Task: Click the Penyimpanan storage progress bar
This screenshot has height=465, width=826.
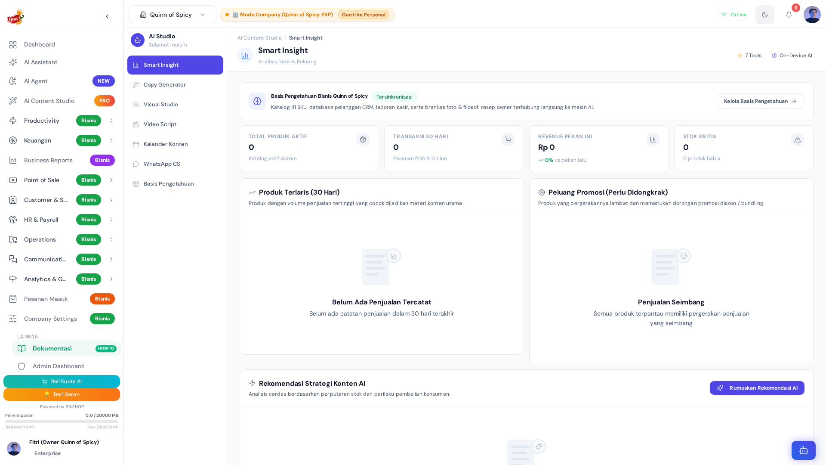Action: (62, 422)
